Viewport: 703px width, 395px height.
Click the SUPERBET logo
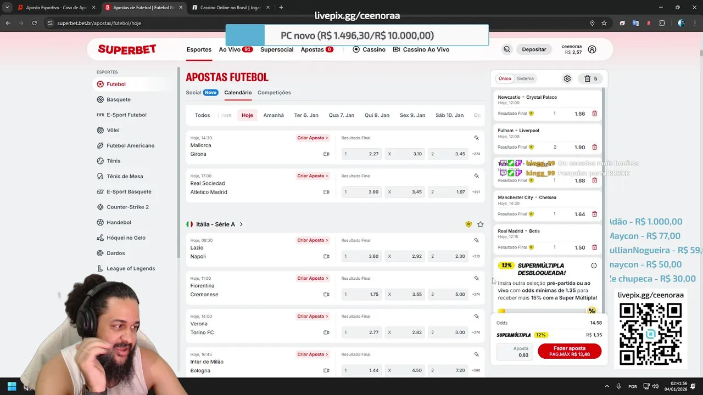[x=127, y=49]
